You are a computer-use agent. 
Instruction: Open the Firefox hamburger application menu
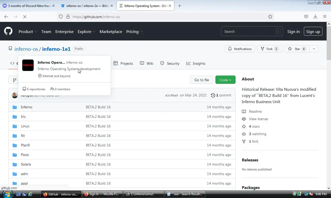click(325, 16)
